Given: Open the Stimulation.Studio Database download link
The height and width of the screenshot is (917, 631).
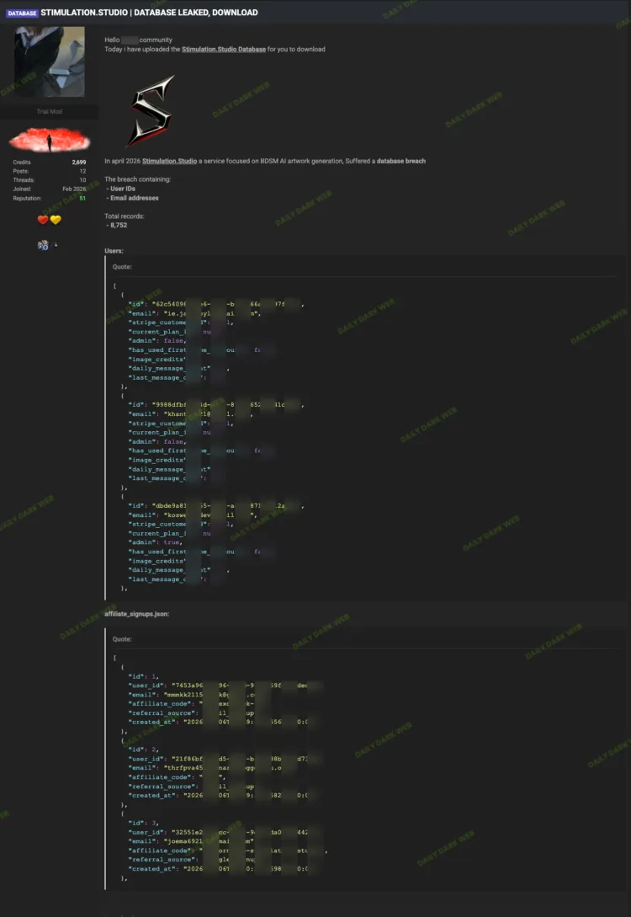Looking at the screenshot, I should point(224,49).
